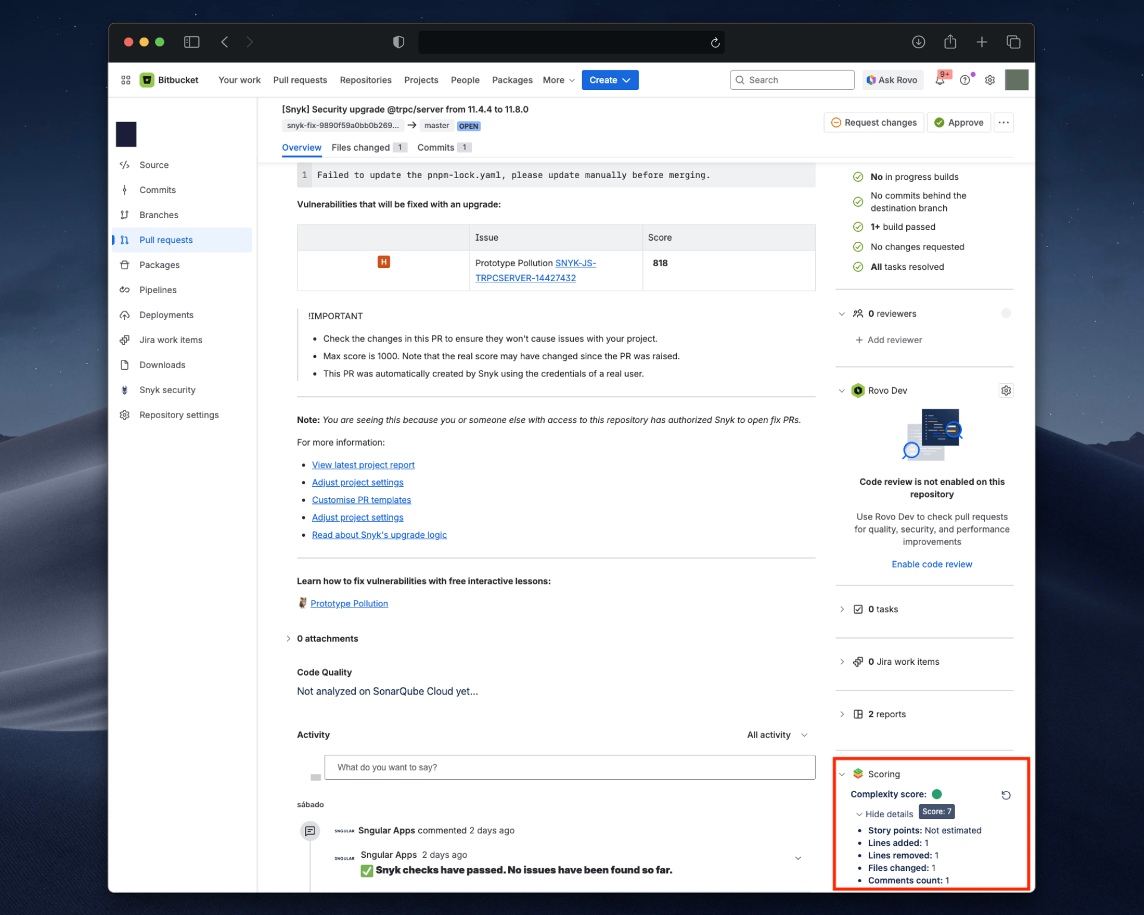Click the Snyk security sidebar item
The width and height of the screenshot is (1144, 915).
[x=167, y=390]
